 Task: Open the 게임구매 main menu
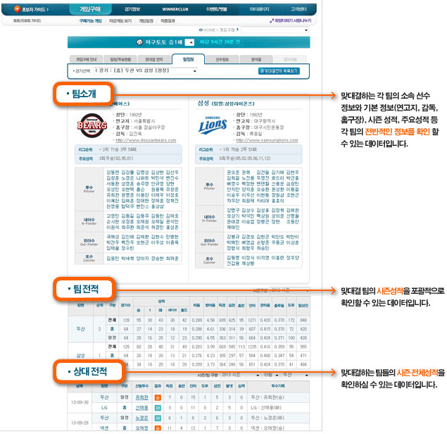point(90,9)
